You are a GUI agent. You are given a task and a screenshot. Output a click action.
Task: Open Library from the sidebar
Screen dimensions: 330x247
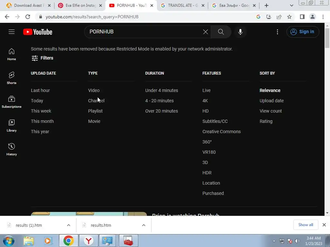[12, 126]
